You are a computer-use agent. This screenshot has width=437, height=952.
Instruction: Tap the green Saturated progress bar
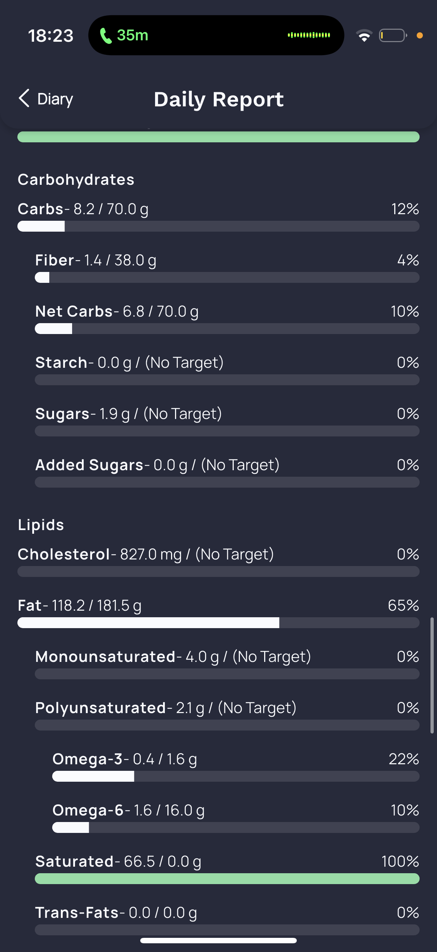pos(227,879)
